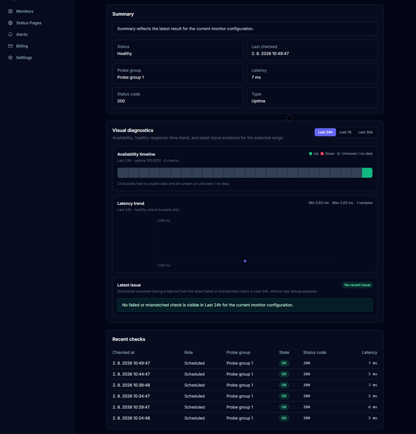The image size is (416, 434).
Task: Click the Latest issue heading
Action: tap(129, 285)
